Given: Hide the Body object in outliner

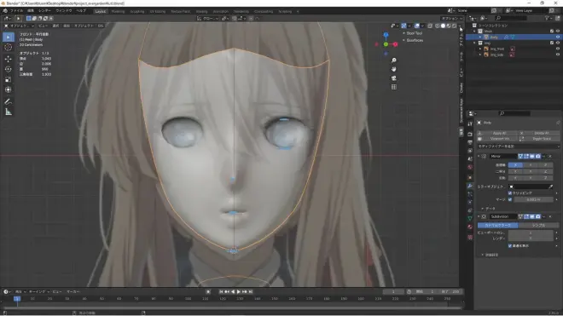Looking at the screenshot, I should [x=558, y=37].
